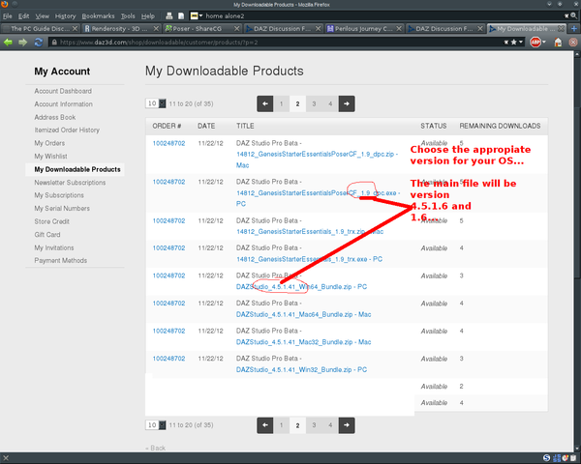
Task: Click bottom pagination previous arrow
Action: click(x=265, y=425)
